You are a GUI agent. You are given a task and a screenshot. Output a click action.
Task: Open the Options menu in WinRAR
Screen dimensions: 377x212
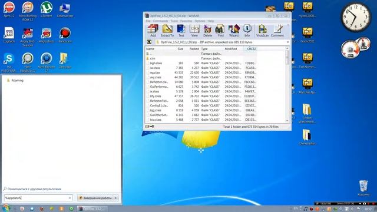pyautogui.click(x=200, y=21)
